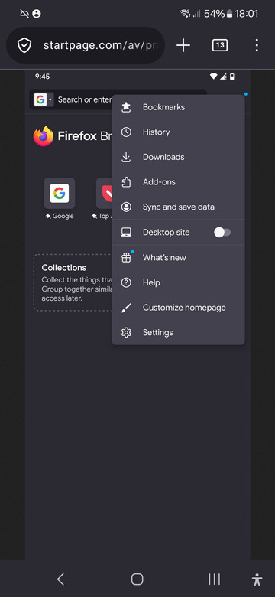Viewport: 275px width, 597px height.
Task: Open Help from the menu
Action: (x=178, y=282)
